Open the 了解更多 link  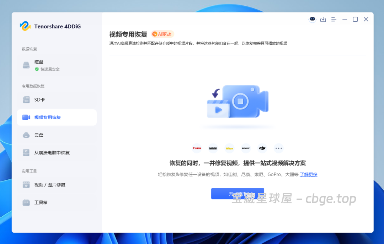click(x=308, y=174)
